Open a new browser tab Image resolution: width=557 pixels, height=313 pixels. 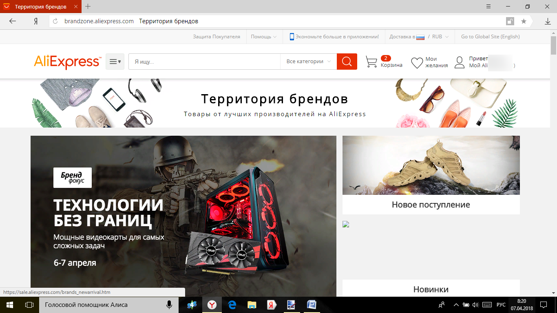point(88,7)
